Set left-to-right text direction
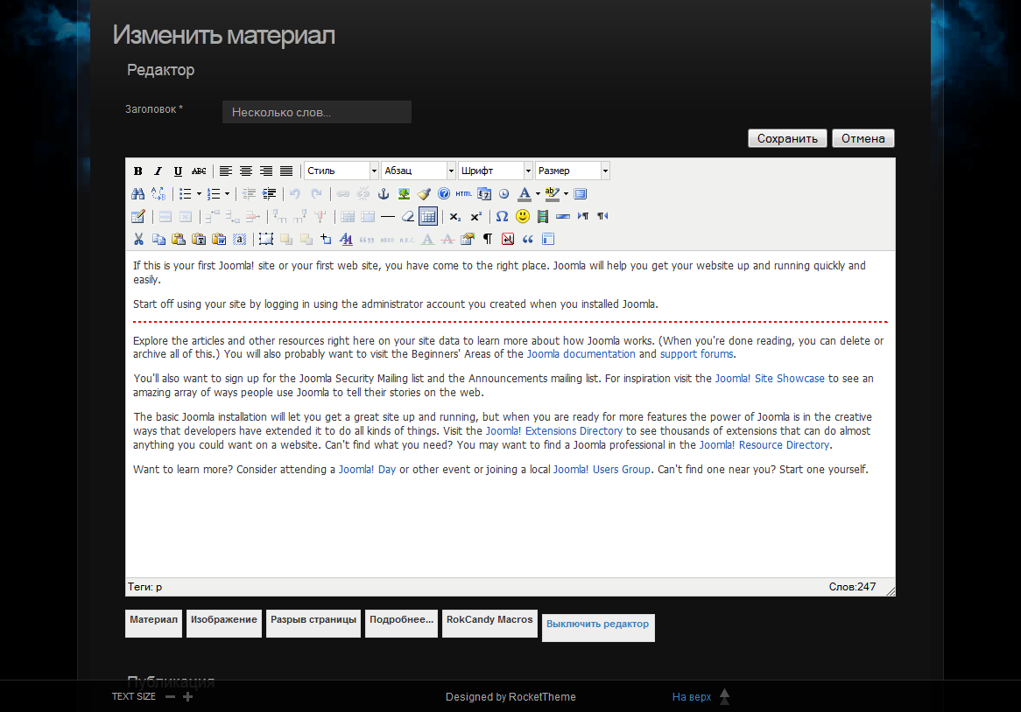This screenshot has width=1021, height=712. click(x=583, y=217)
